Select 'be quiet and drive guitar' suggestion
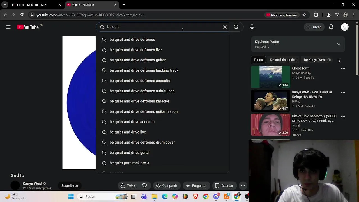 coord(162,153)
